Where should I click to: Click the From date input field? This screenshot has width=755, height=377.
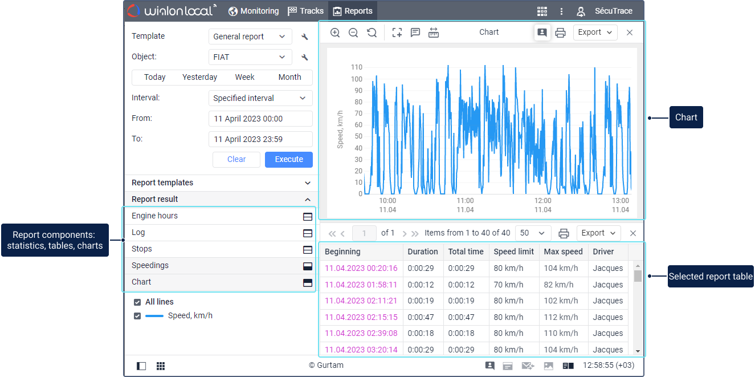click(260, 119)
